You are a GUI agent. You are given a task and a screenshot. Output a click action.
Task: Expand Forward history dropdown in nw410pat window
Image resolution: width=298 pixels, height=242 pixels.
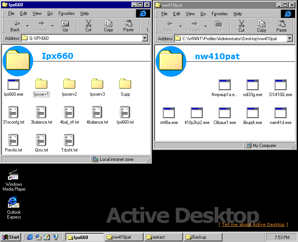pyautogui.click(x=206, y=26)
